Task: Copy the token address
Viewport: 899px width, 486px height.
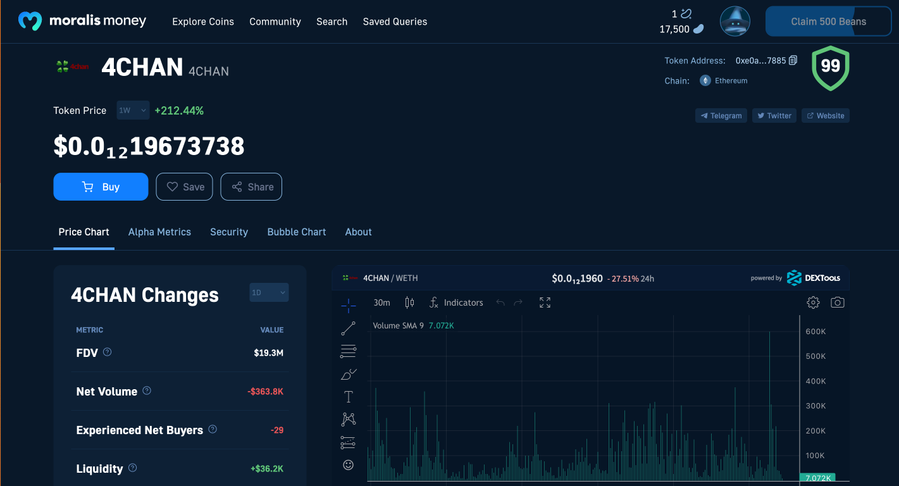Action: (793, 61)
